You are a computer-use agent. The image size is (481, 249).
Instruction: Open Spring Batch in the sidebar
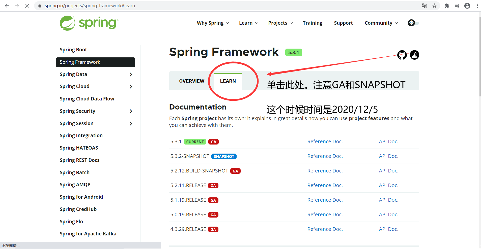pyautogui.click(x=74, y=172)
